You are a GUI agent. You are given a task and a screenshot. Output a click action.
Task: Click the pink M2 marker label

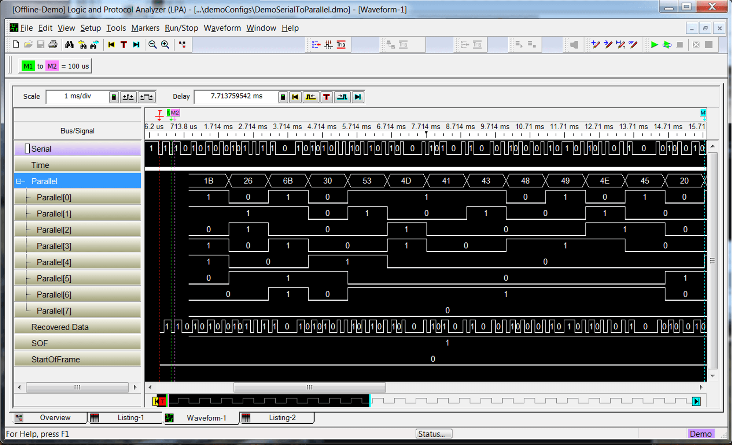coord(52,66)
